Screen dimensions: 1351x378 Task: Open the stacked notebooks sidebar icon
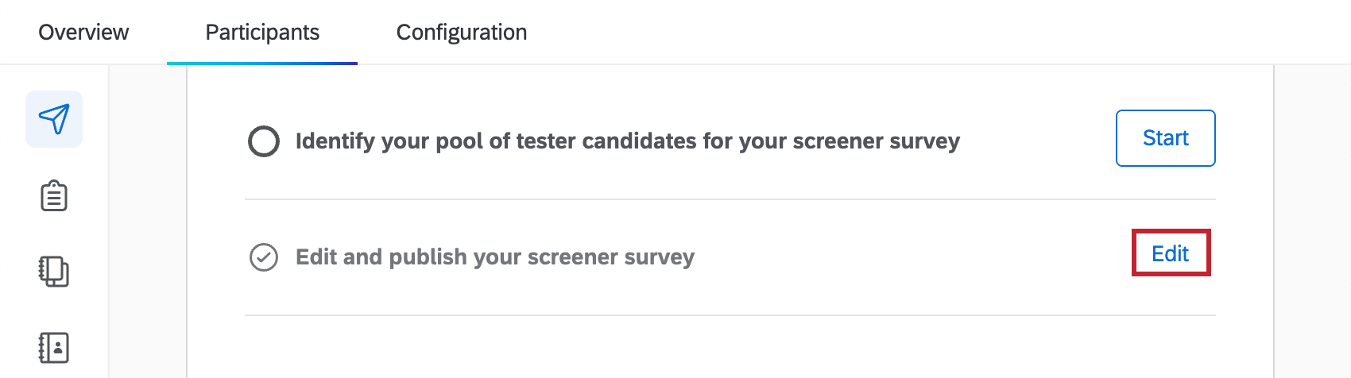coord(54,272)
